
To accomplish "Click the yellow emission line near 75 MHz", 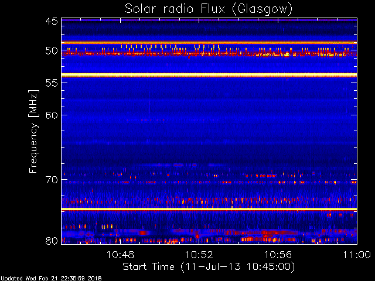I will pos(209,210).
